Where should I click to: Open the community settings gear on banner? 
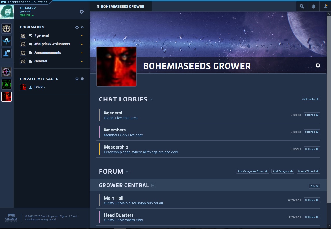pos(318,65)
